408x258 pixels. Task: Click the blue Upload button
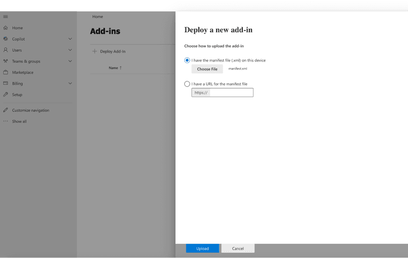point(203,248)
